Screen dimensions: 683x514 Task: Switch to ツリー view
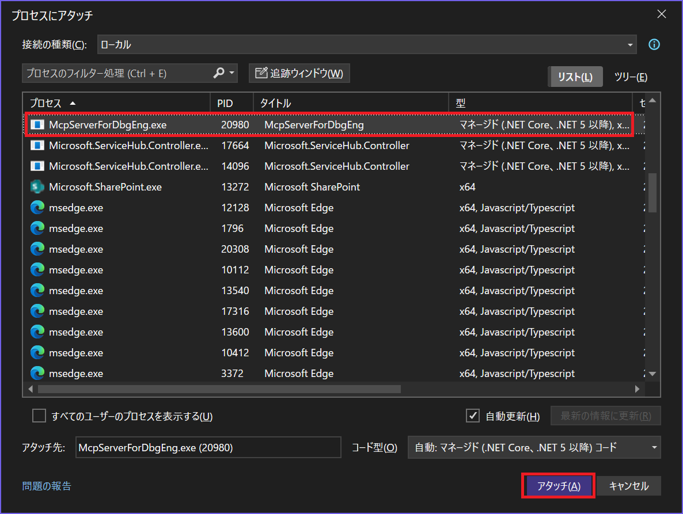click(631, 77)
